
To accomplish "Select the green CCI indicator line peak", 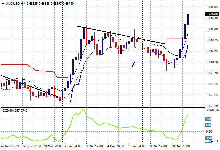I will coord(83,110).
